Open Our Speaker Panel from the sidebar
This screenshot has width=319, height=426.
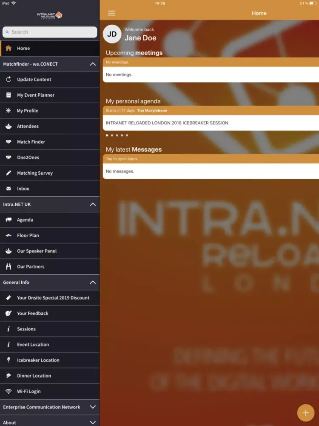(x=50, y=251)
